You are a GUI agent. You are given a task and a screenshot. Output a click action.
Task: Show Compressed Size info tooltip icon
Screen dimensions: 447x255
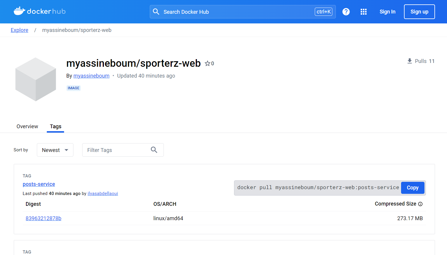[420, 204]
